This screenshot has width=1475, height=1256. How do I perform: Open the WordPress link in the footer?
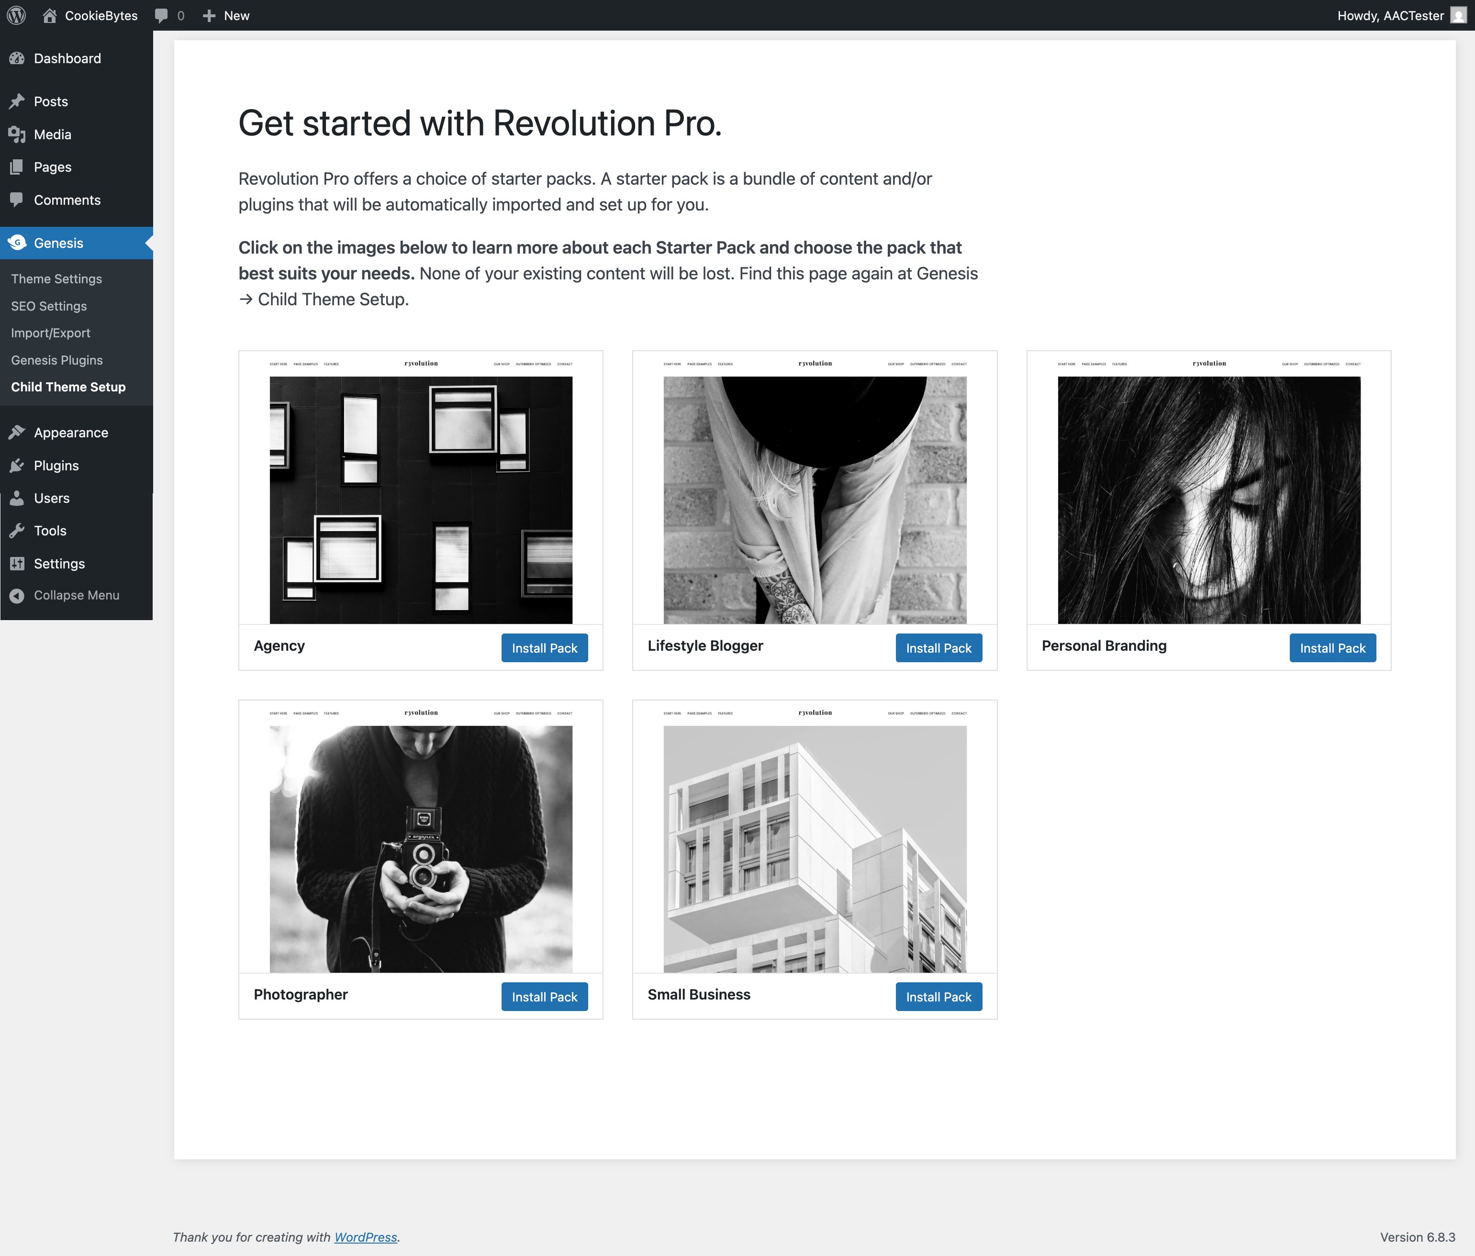[365, 1237]
